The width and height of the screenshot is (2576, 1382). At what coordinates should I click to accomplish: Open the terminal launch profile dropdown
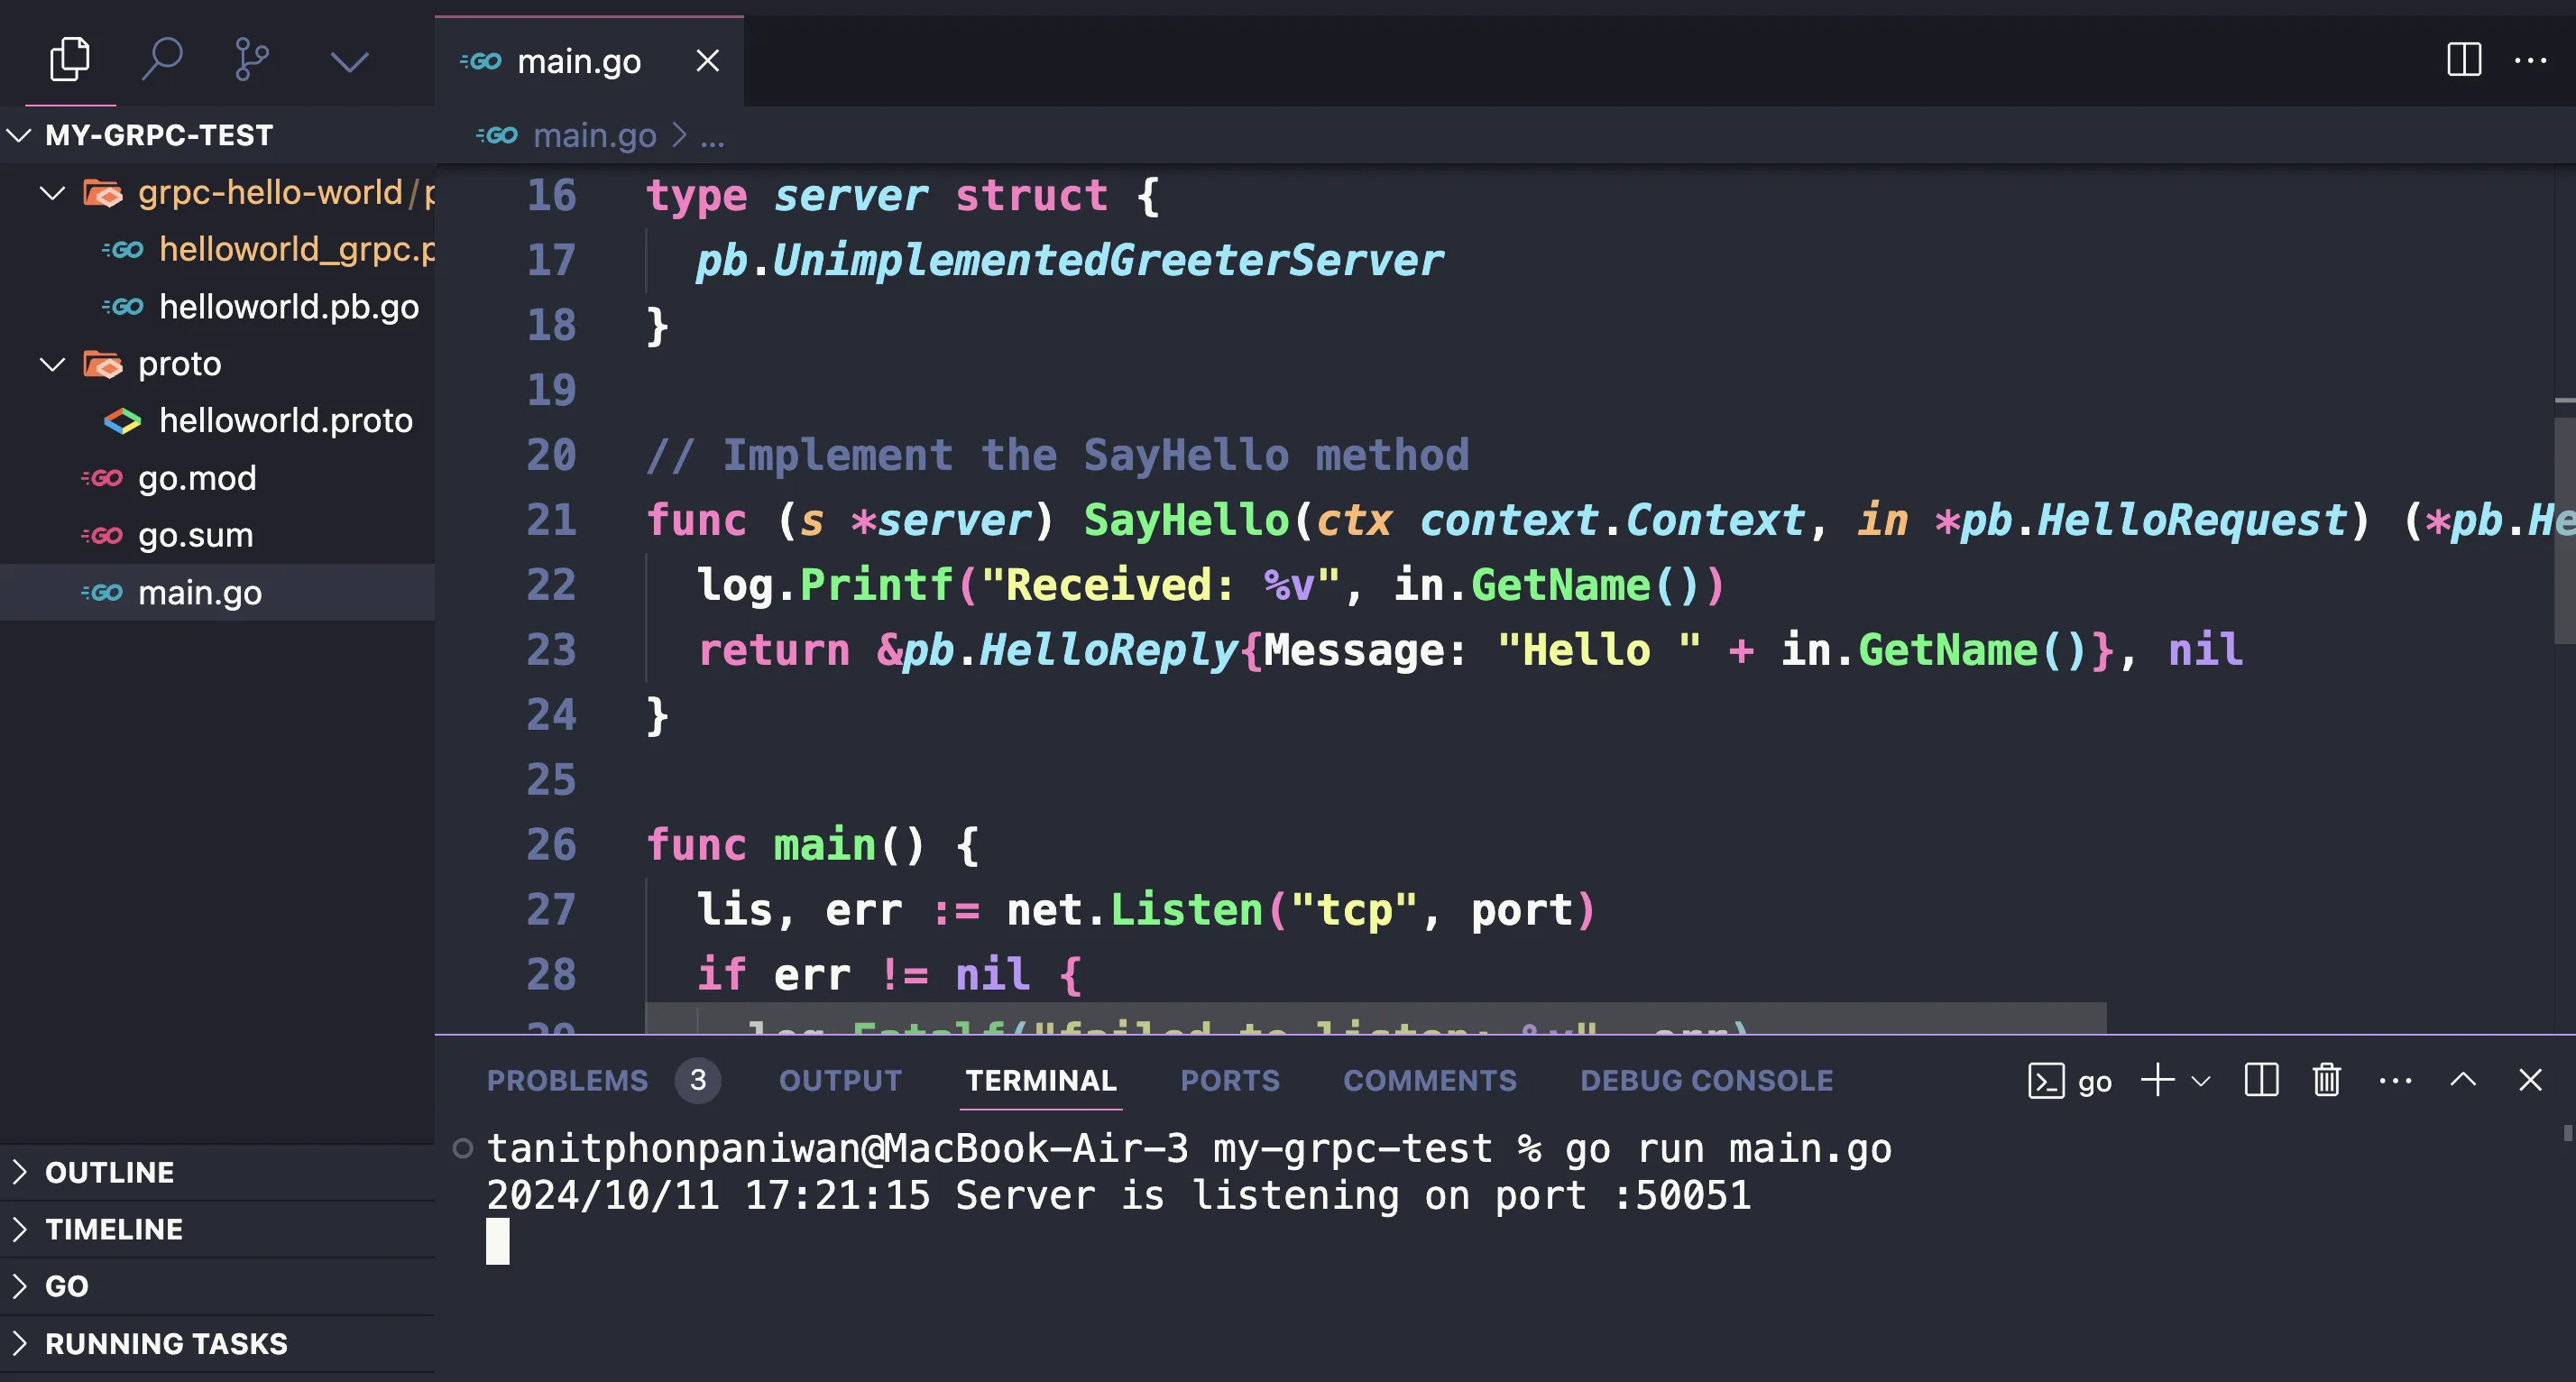tap(2200, 1081)
